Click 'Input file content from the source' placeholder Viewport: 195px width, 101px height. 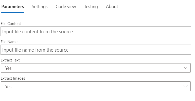38,32
